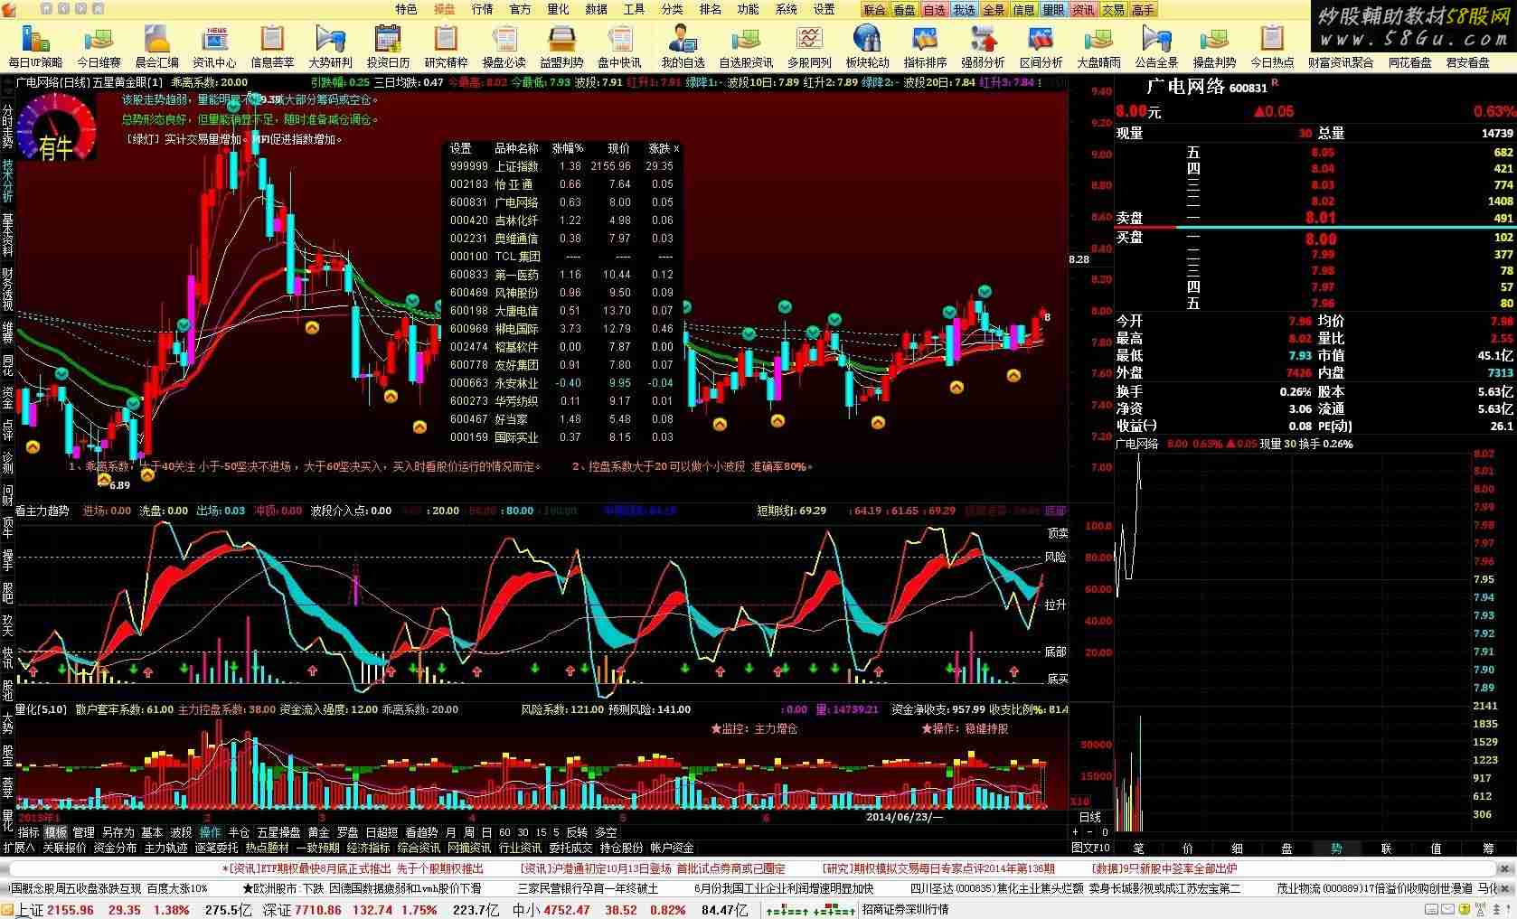The height and width of the screenshot is (919, 1517).
Task: Open the 热点题材 panel tab
Action: (x=267, y=848)
